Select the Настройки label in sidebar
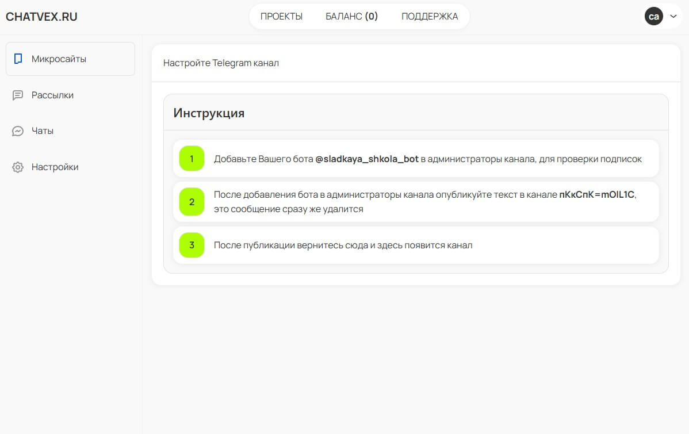The image size is (689, 434). tap(55, 167)
